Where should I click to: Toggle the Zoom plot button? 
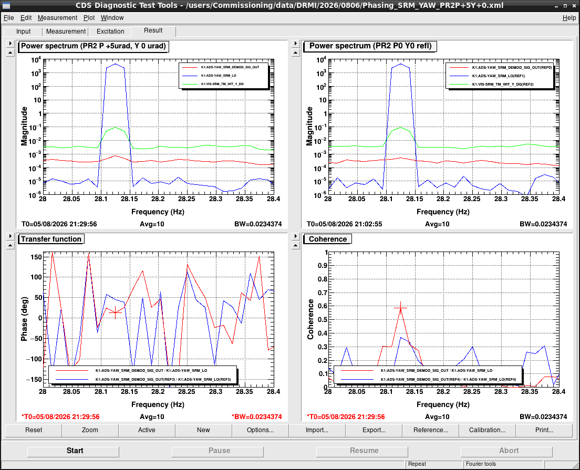(x=90, y=430)
